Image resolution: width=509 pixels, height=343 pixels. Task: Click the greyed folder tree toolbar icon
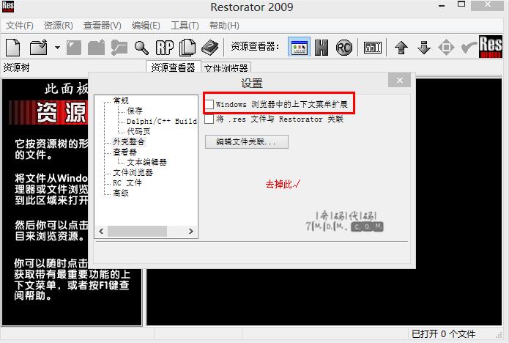[x=119, y=48]
